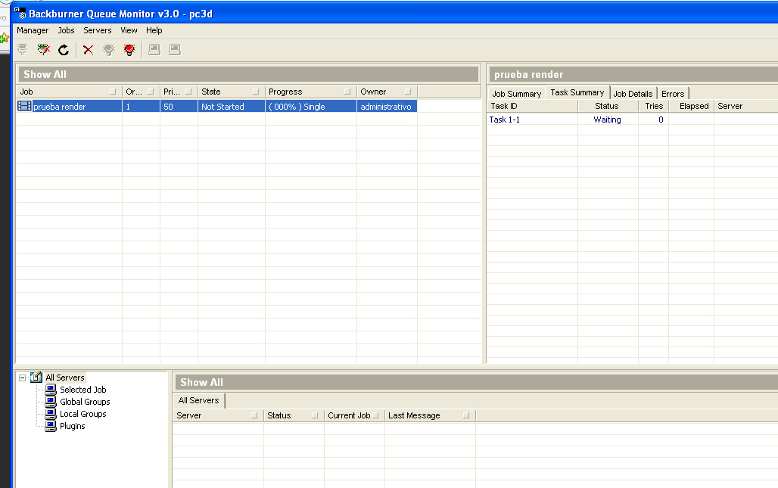This screenshot has width=778, height=488.
Task: Click the greyed-out Activate job lightbulb icon
Action: tap(109, 50)
